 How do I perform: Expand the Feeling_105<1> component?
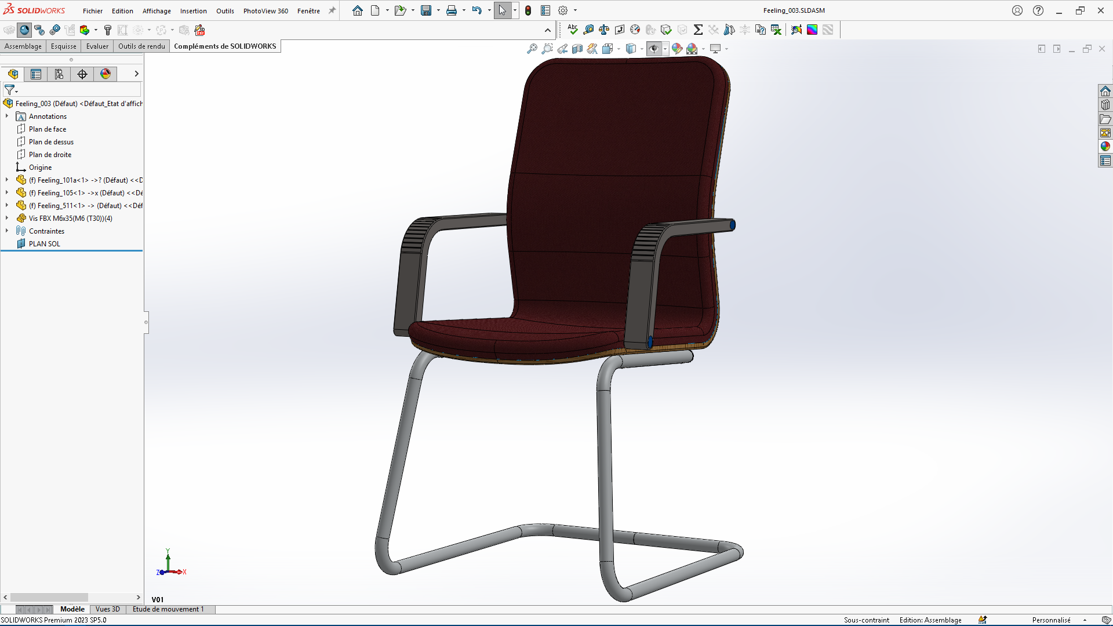pyautogui.click(x=7, y=192)
